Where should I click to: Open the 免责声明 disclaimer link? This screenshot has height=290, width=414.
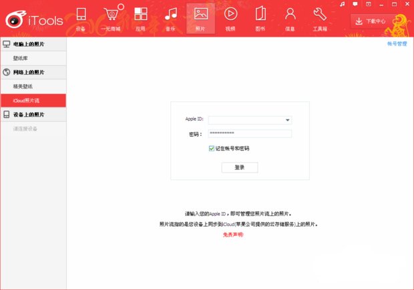click(x=233, y=235)
